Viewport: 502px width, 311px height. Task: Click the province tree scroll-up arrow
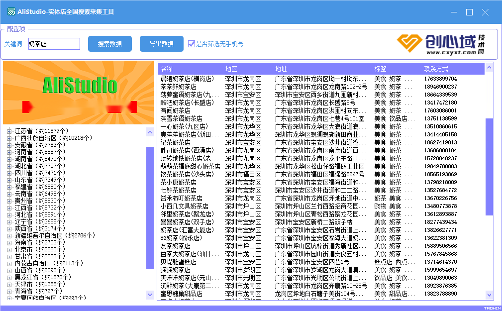(x=150, y=132)
